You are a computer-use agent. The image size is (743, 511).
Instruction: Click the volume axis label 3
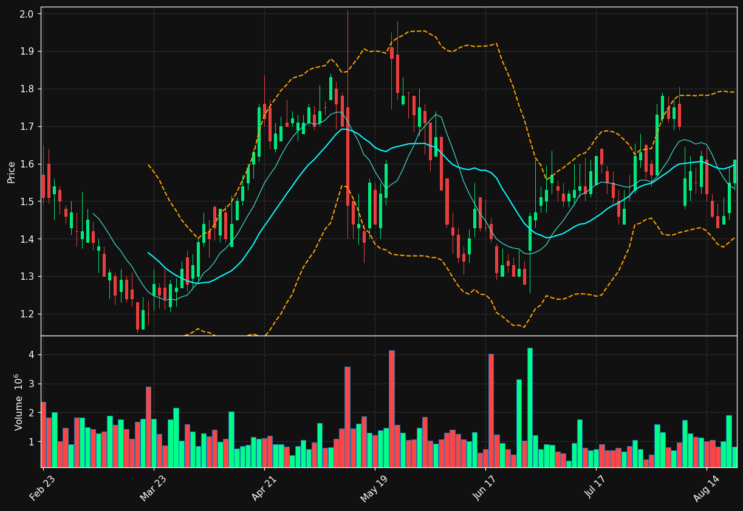click(x=32, y=384)
